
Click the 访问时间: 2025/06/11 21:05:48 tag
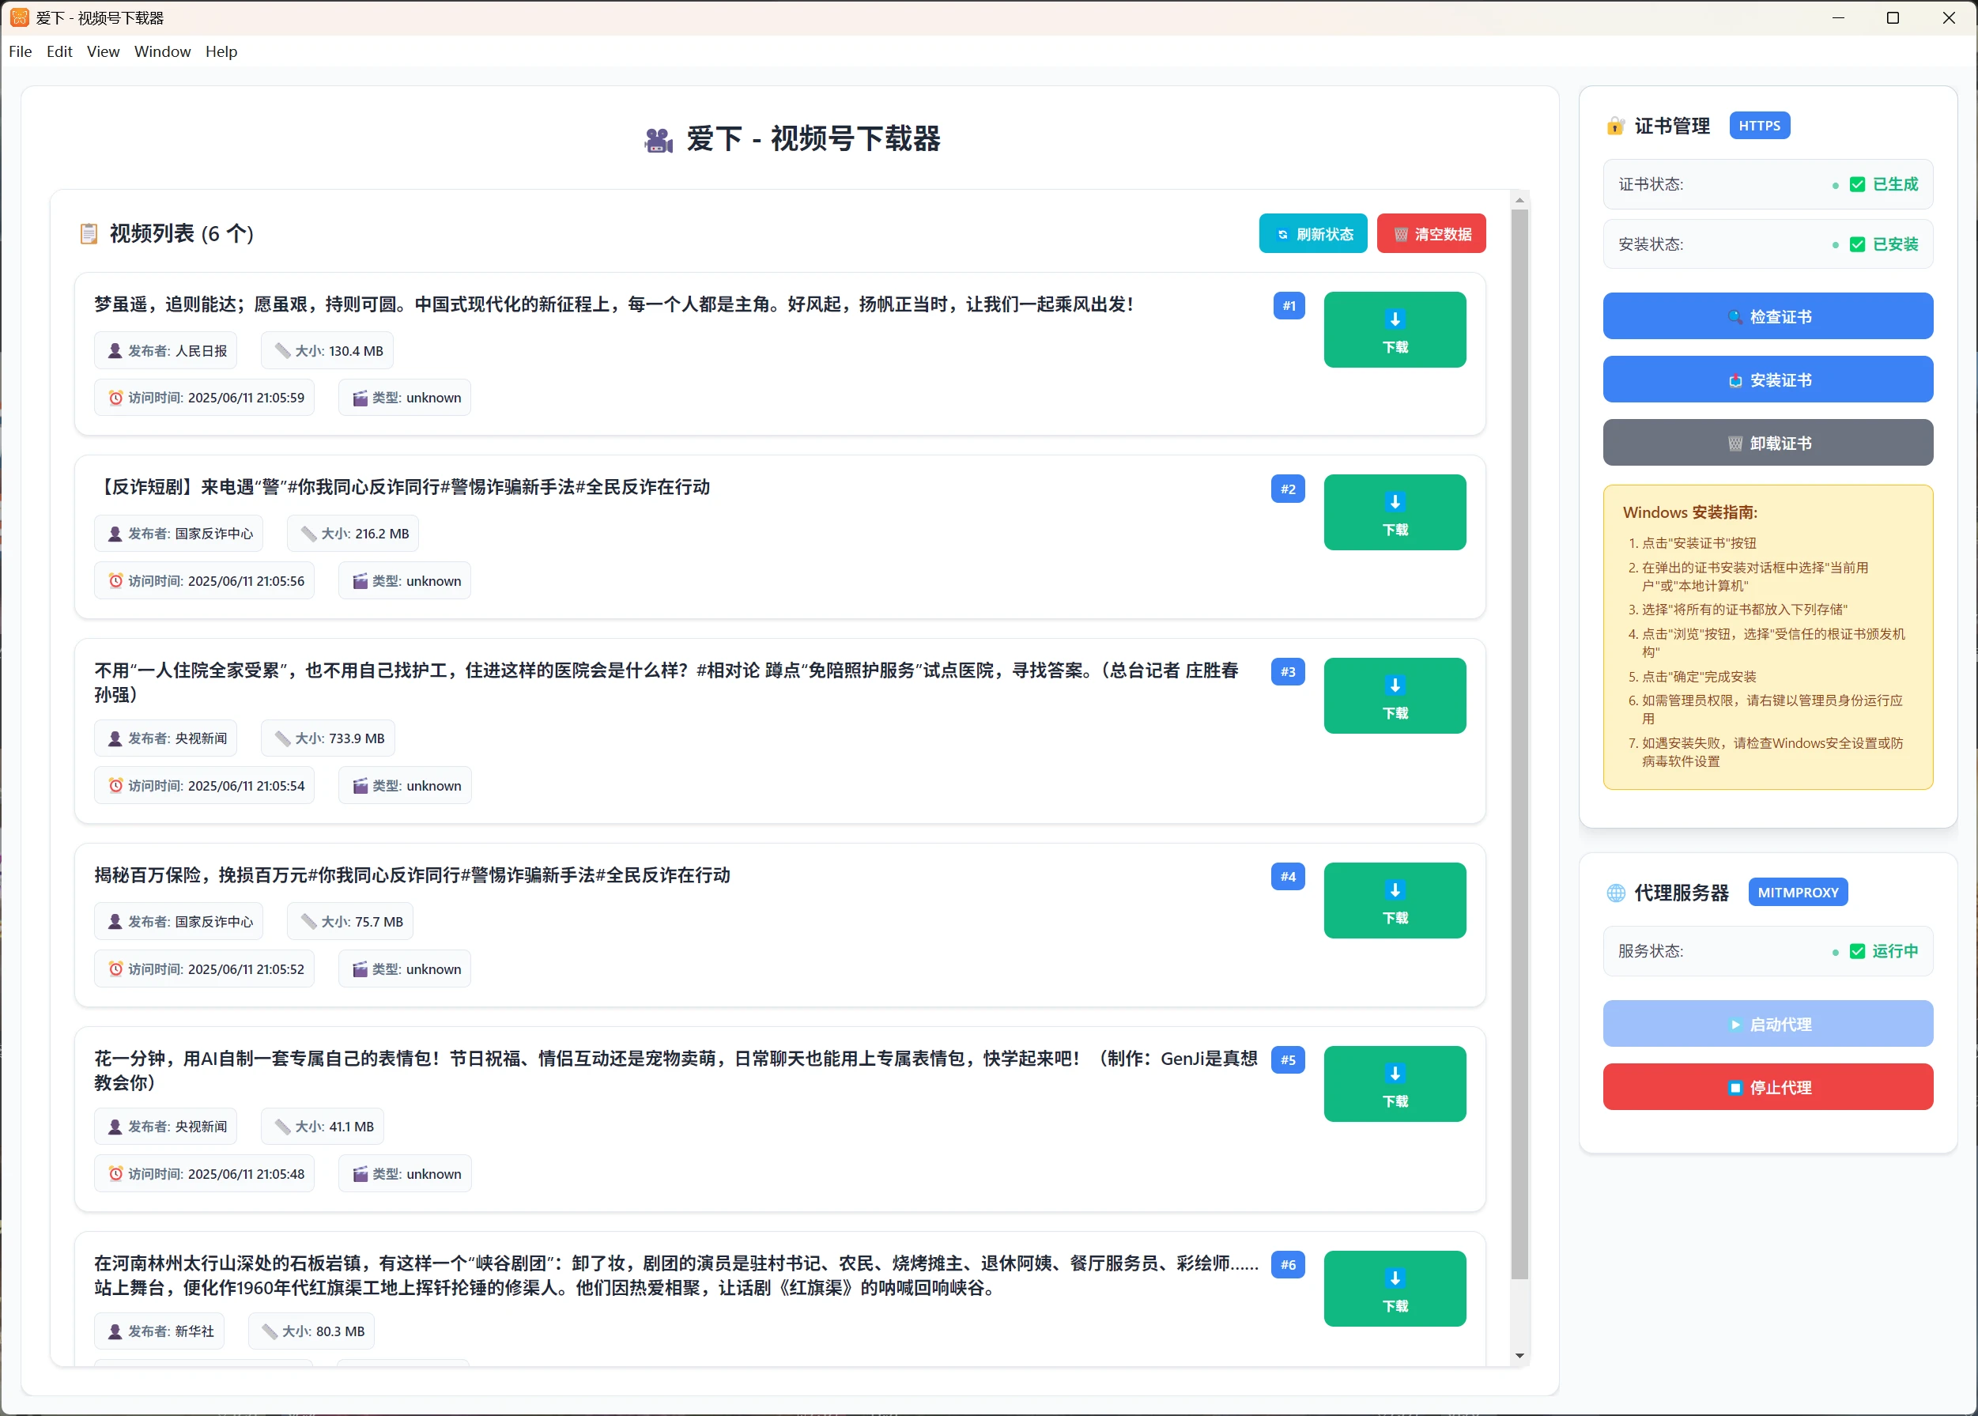tap(204, 1173)
